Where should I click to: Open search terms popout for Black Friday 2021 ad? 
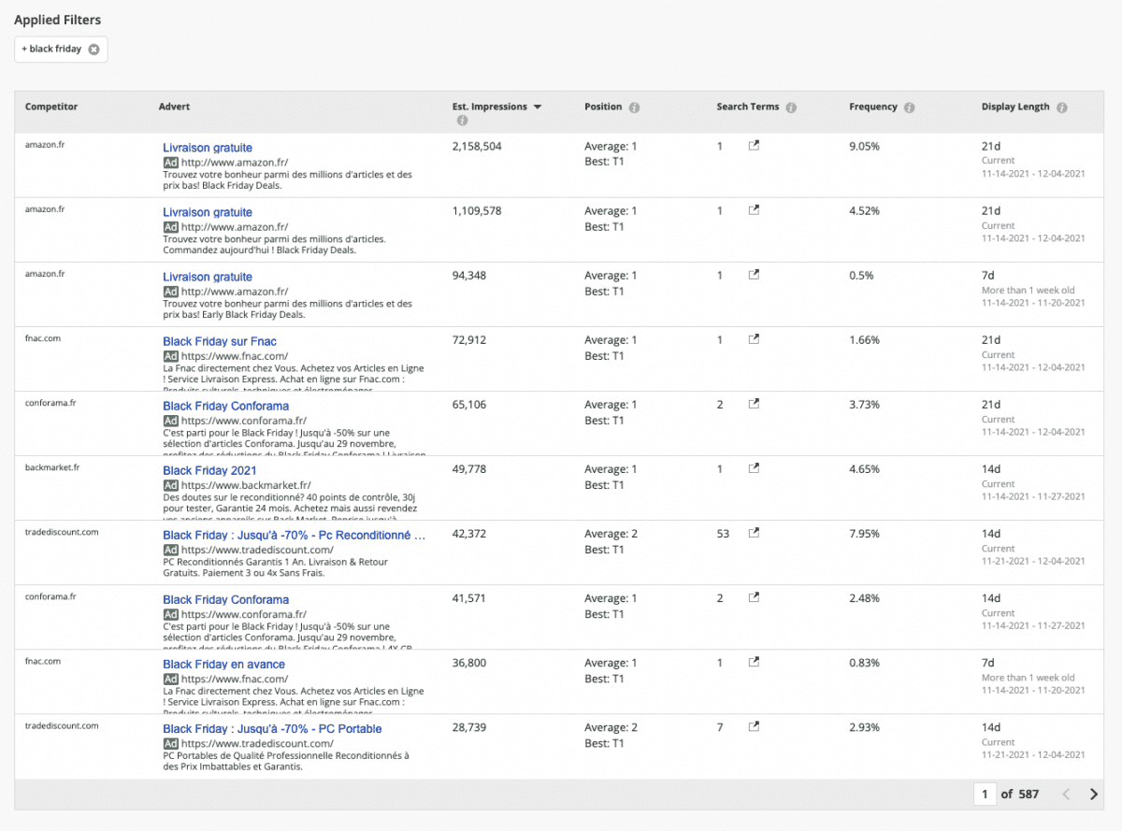(754, 468)
